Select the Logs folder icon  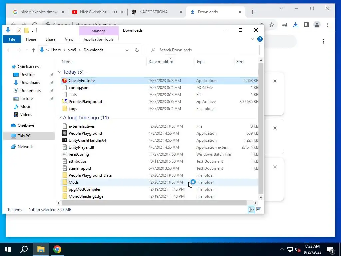click(x=64, y=108)
